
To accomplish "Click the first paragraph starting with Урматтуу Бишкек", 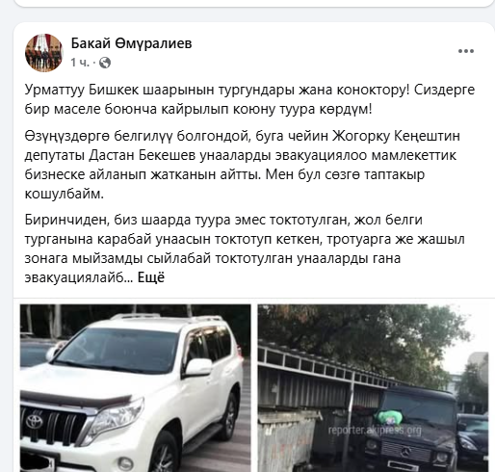I will pos(249,99).
